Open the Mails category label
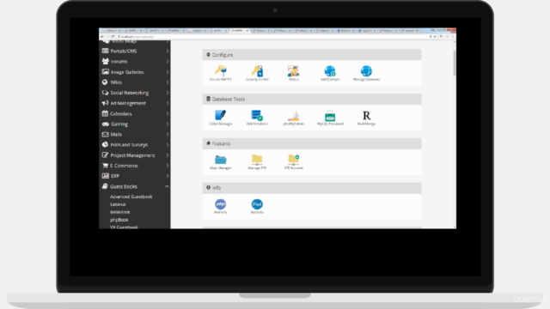Image resolution: width=550 pixels, height=309 pixels. pyautogui.click(x=116, y=134)
